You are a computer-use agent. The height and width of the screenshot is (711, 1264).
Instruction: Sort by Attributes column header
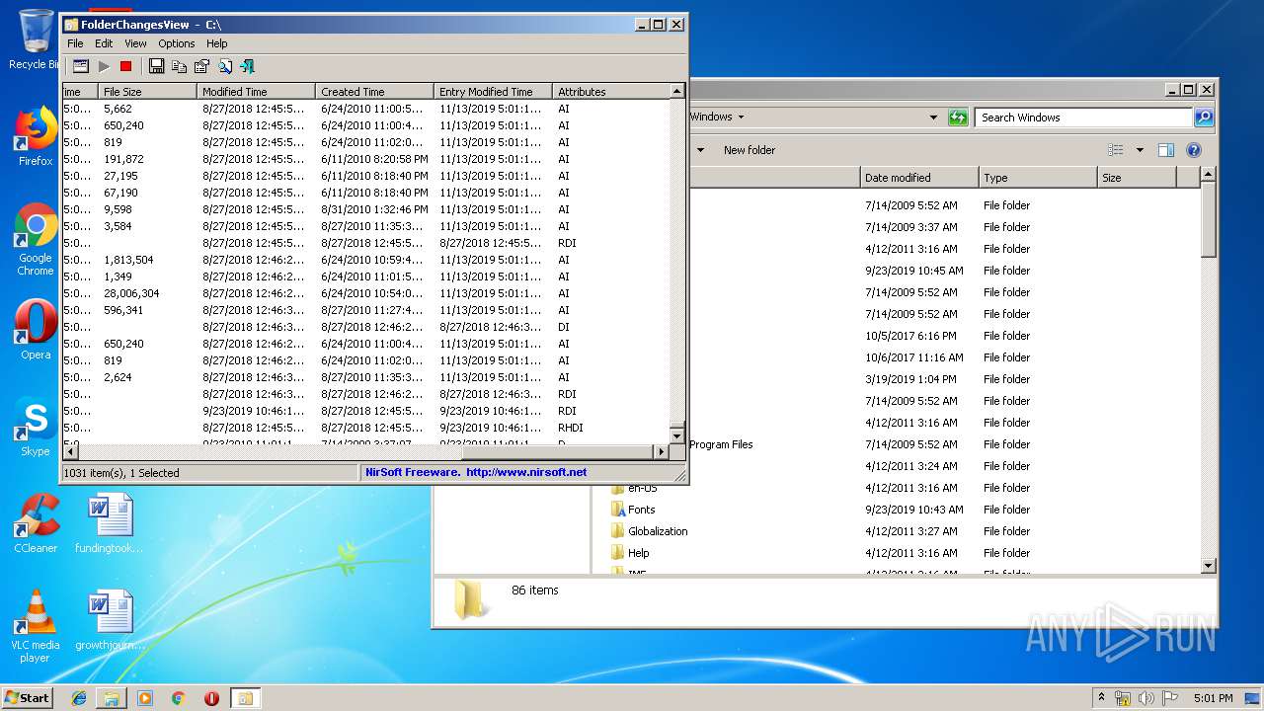click(611, 92)
